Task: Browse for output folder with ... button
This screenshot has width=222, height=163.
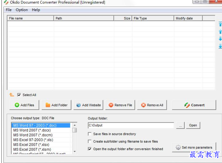Action: click(x=180, y=125)
